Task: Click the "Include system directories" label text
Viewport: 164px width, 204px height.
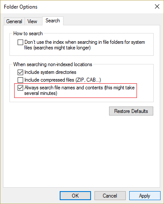Action: coord(50,72)
